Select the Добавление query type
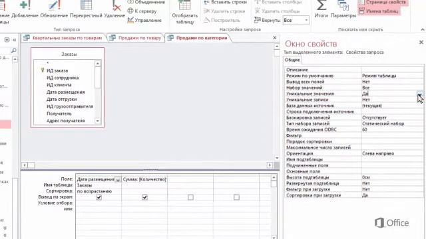The image size is (426, 239). 25,9
